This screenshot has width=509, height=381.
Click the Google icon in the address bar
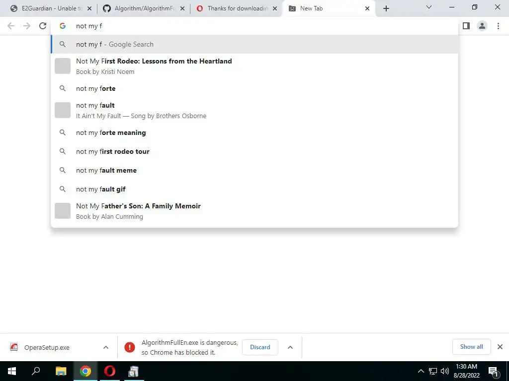tap(63, 26)
